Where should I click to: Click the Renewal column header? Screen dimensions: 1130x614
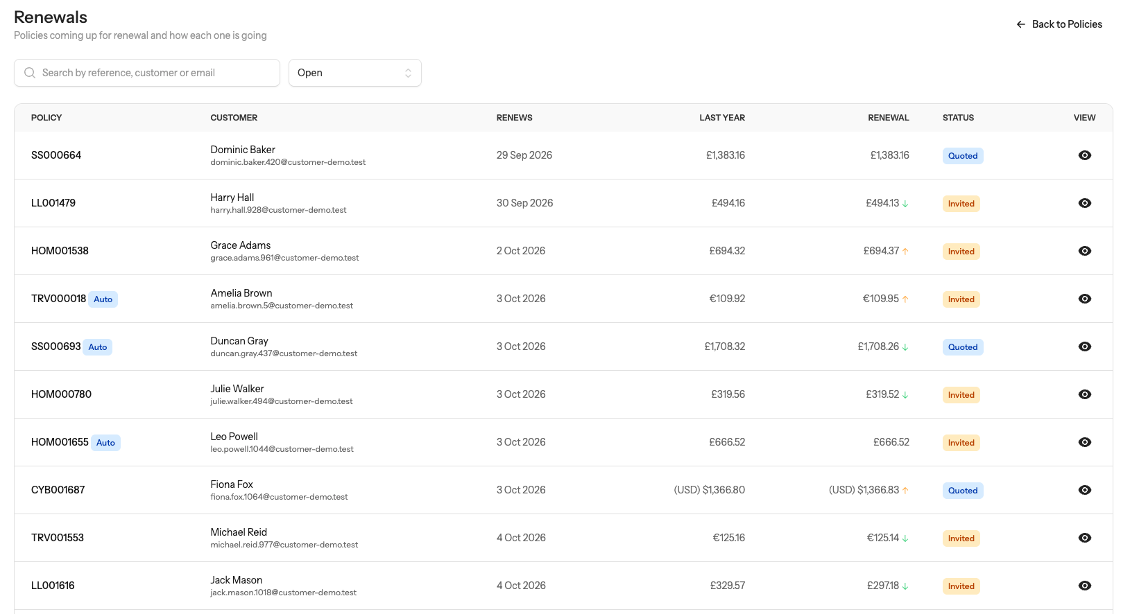(x=889, y=118)
